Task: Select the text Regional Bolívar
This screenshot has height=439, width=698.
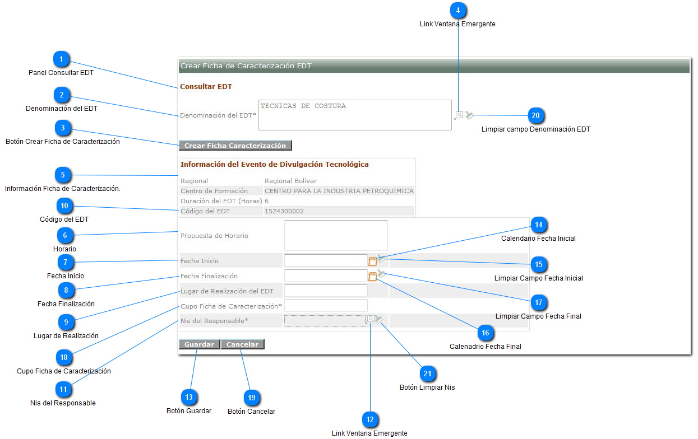Action: (x=290, y=181)
